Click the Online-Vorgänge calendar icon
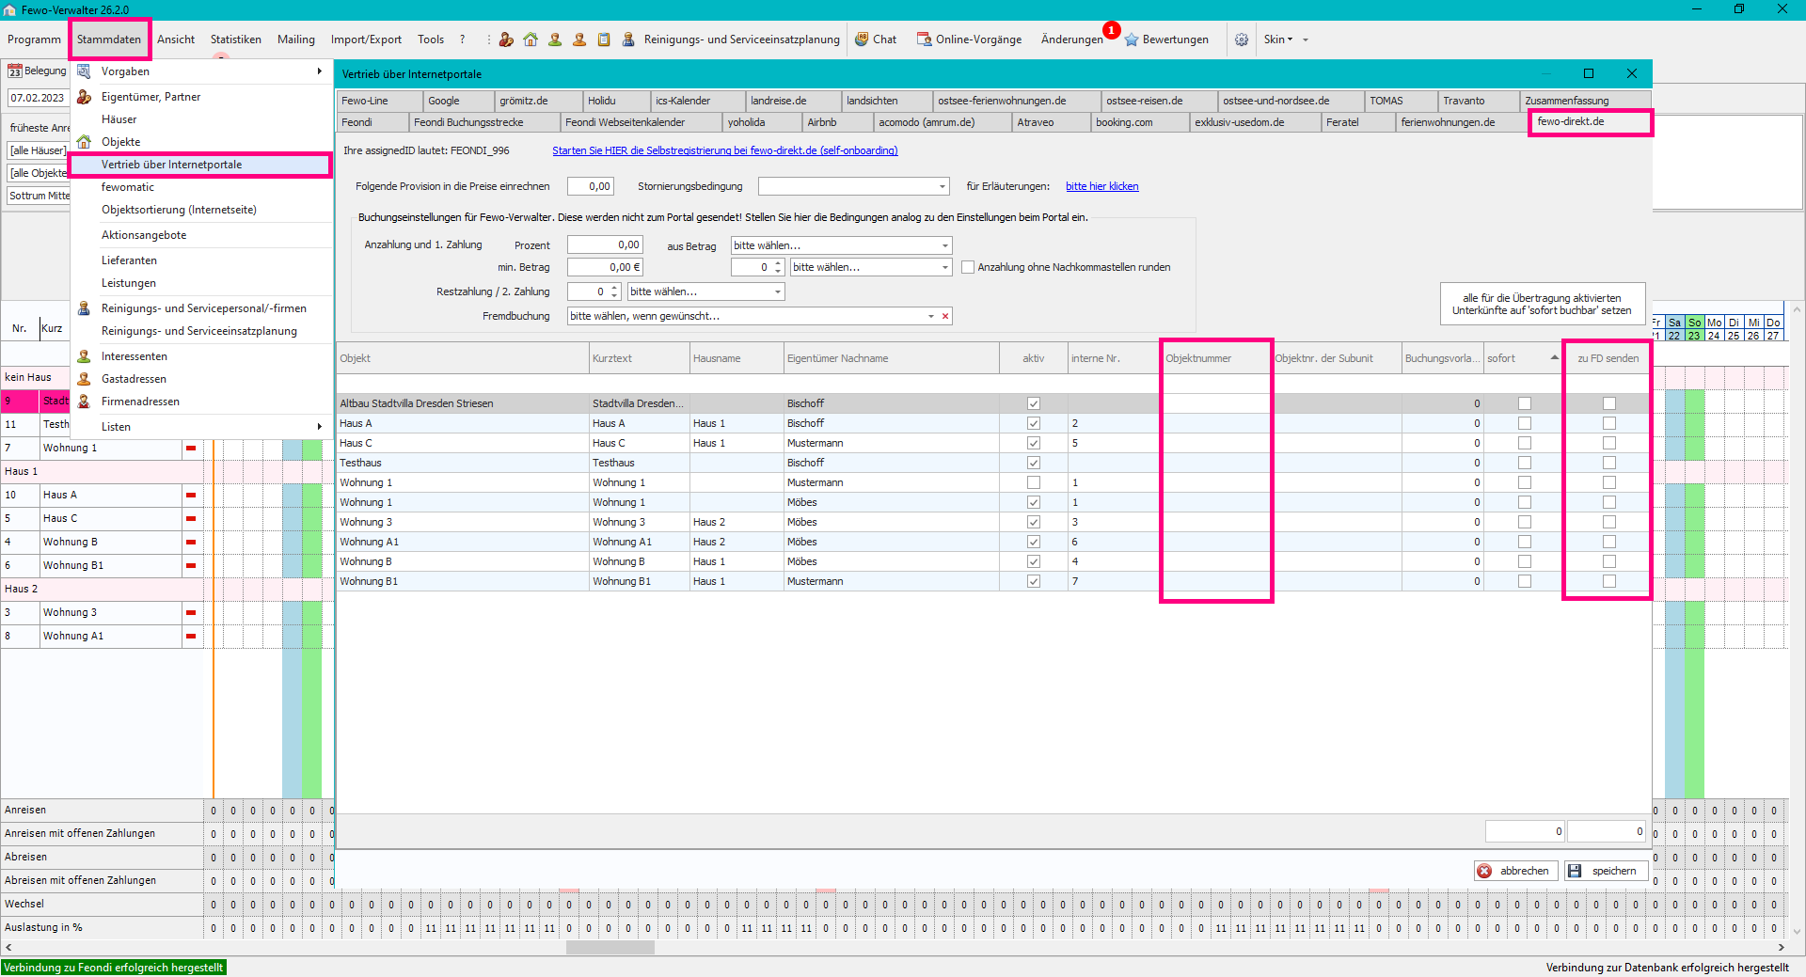 click(x=925, y=39)
